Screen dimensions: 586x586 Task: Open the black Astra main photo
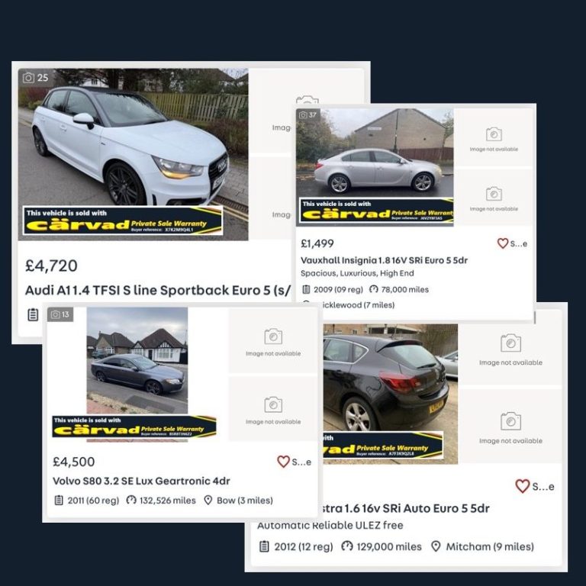pyautogui.click(x=390, y=394)
